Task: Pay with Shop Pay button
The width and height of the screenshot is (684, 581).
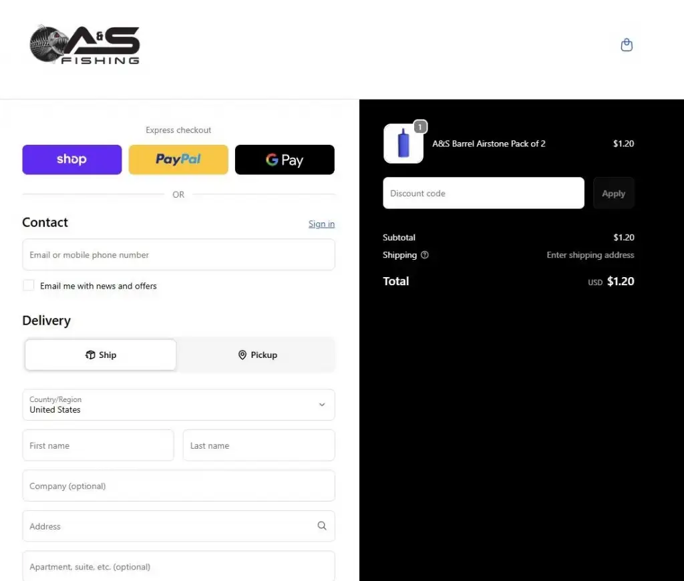Action: point(72,160)
